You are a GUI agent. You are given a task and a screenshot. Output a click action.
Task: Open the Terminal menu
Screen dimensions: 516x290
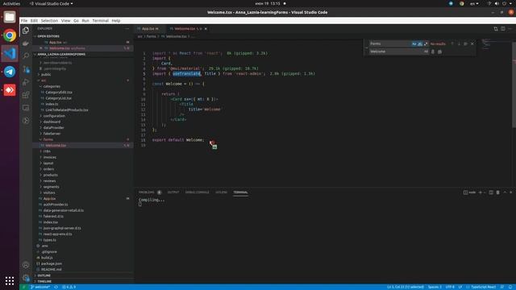click(100, 21)
